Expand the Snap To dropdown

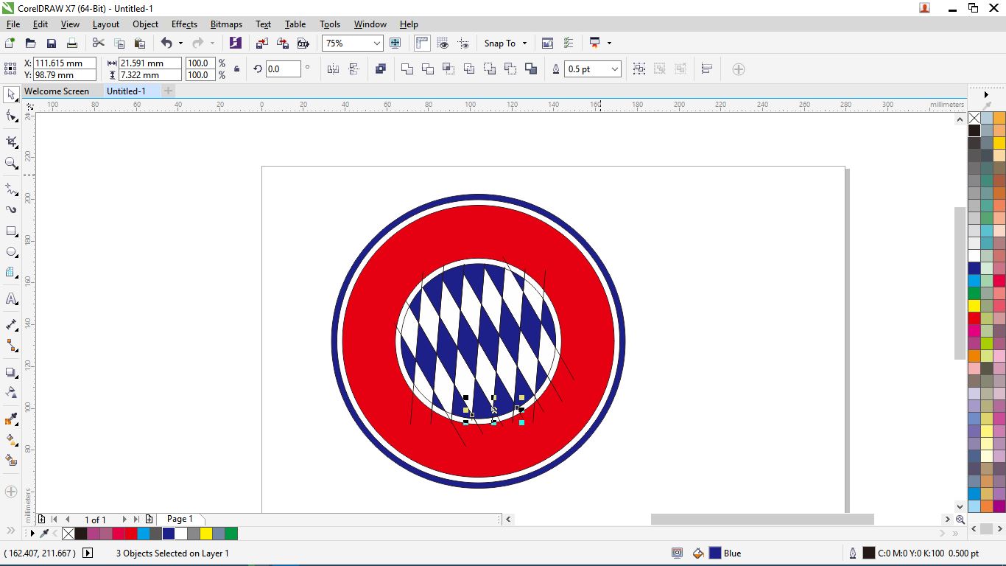coord(505,43)
